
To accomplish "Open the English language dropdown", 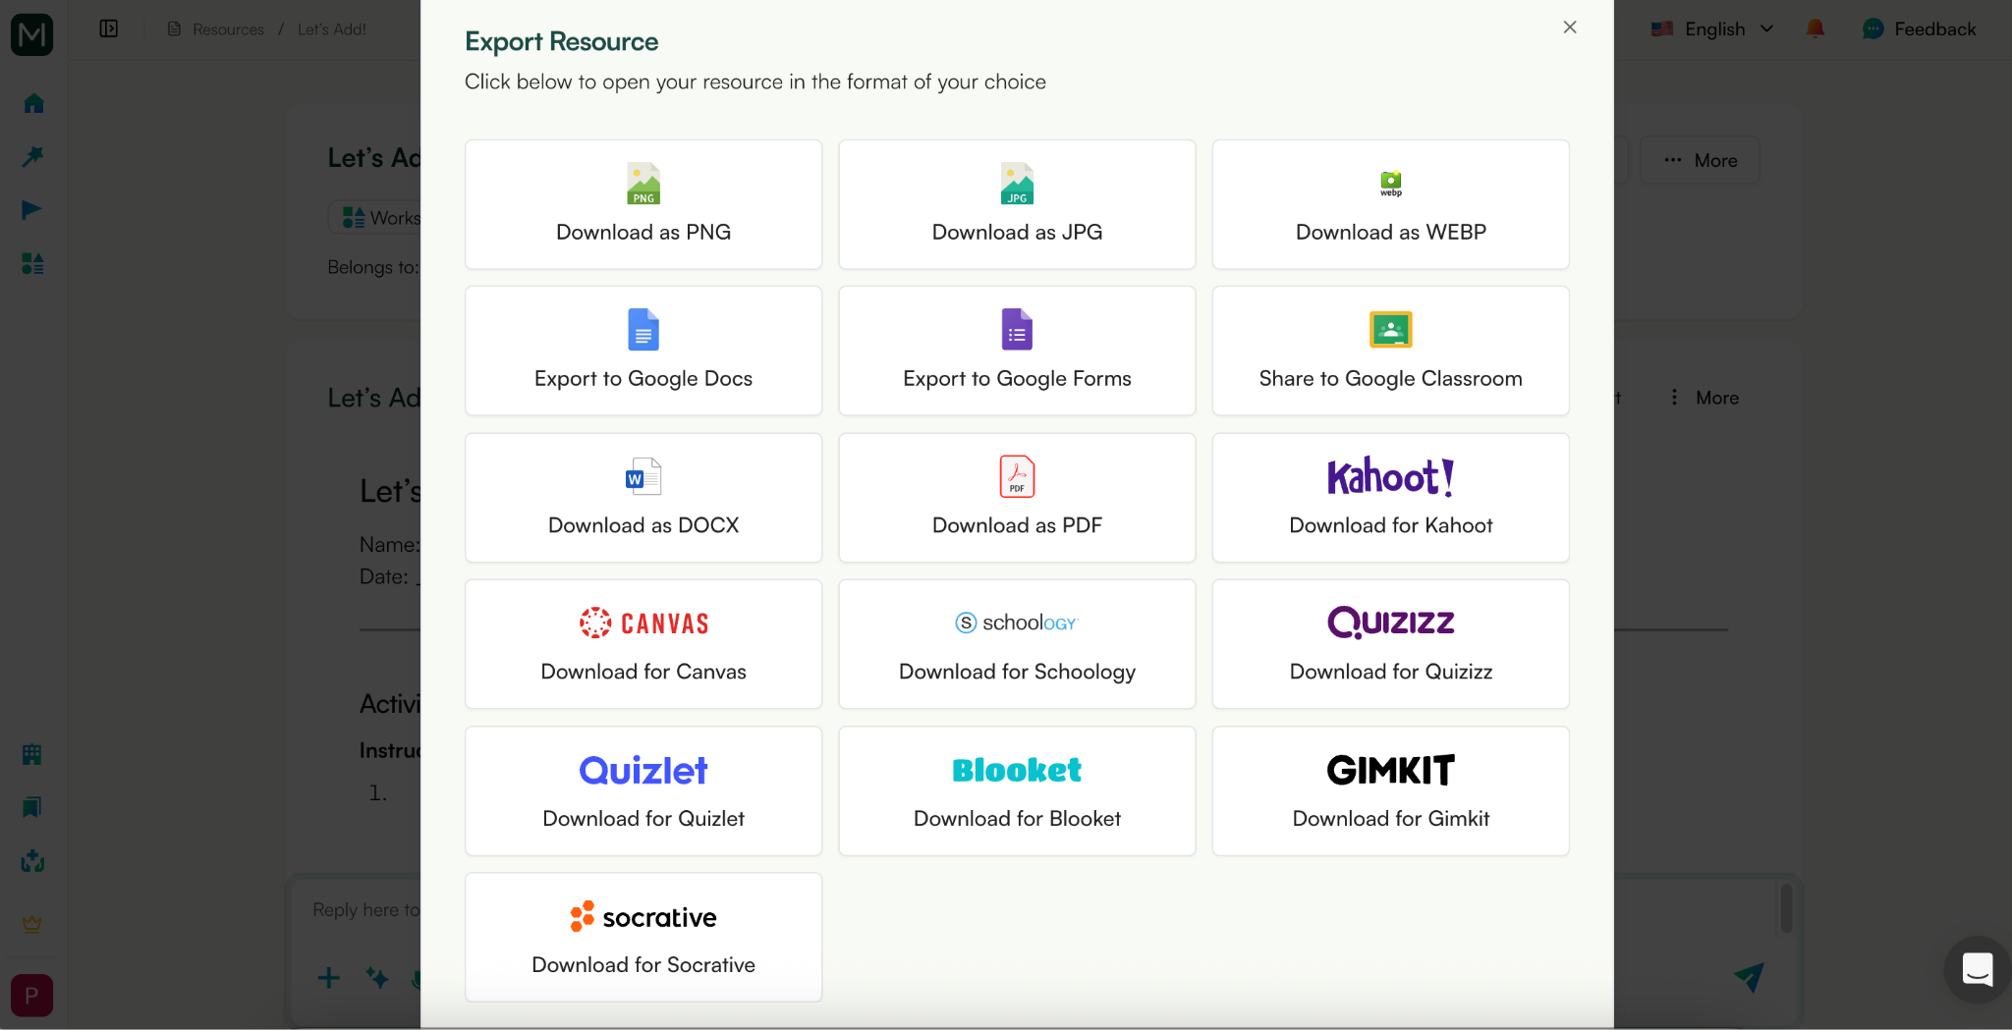I will (1712, 28).
